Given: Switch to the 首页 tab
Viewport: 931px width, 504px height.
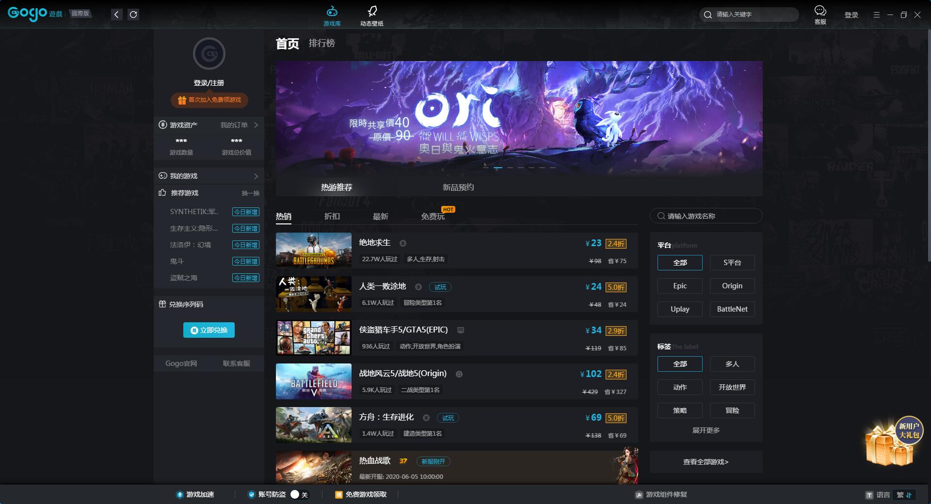Looking at the screenshot, I should [x=287, y=44].
